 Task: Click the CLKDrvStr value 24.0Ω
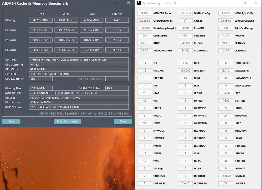pyautogui.click(x=226, y=43)
